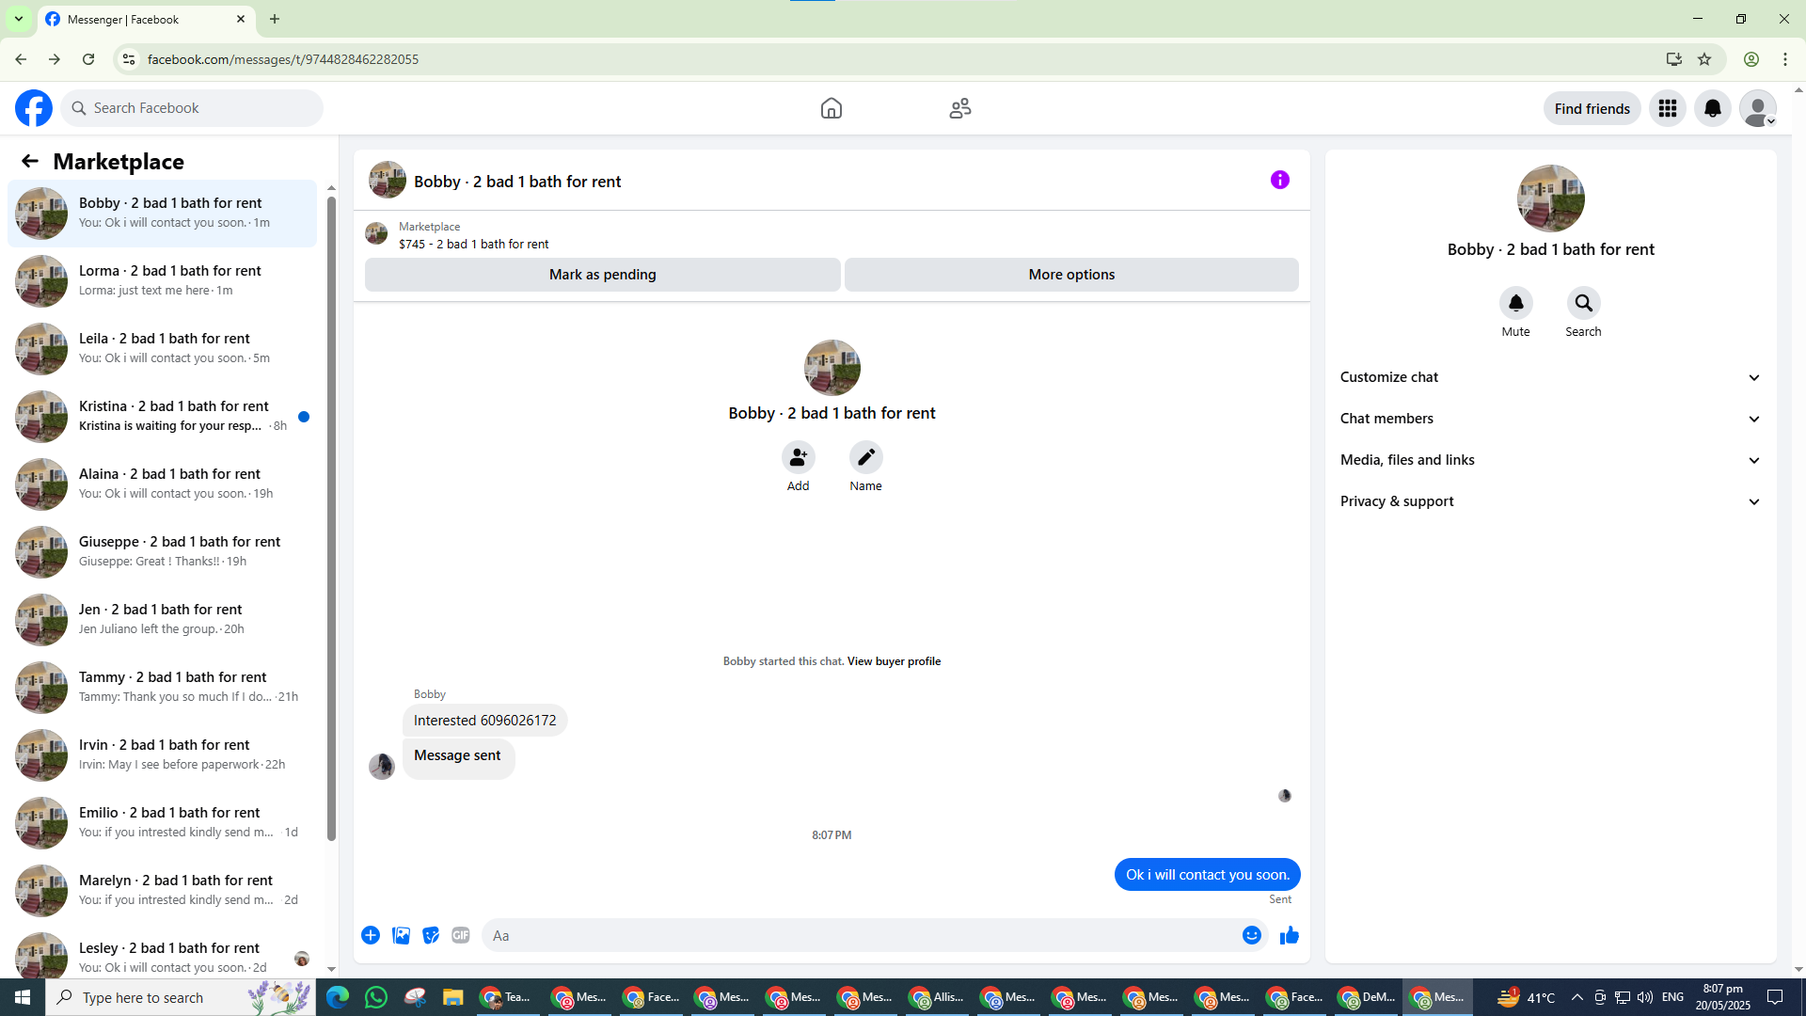
Task: Click the thumbs-up like send icon
Action: (x=1289, y=935)
